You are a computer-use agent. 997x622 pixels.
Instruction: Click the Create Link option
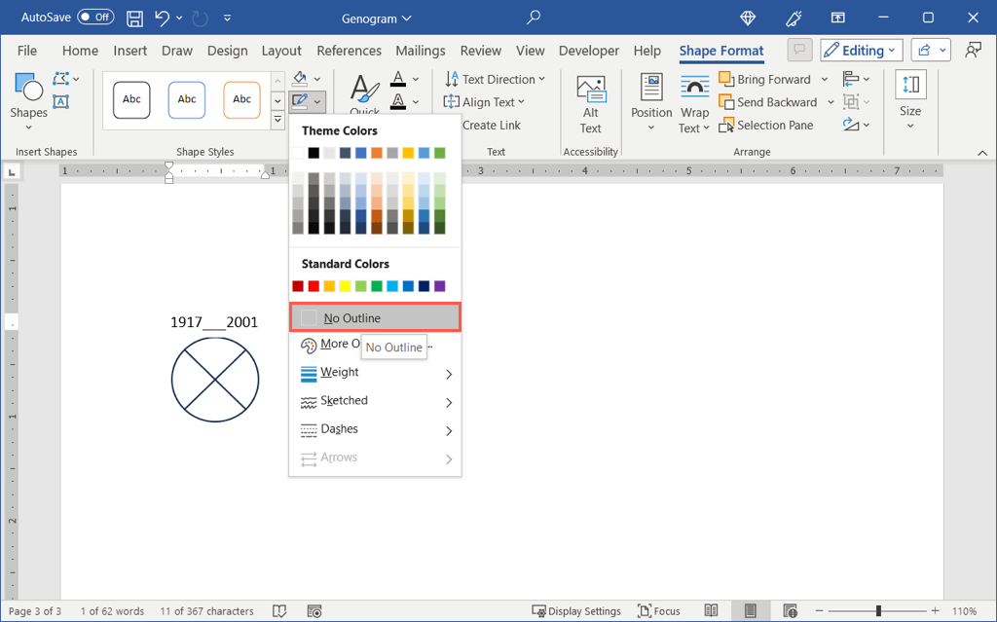(491, 126)
